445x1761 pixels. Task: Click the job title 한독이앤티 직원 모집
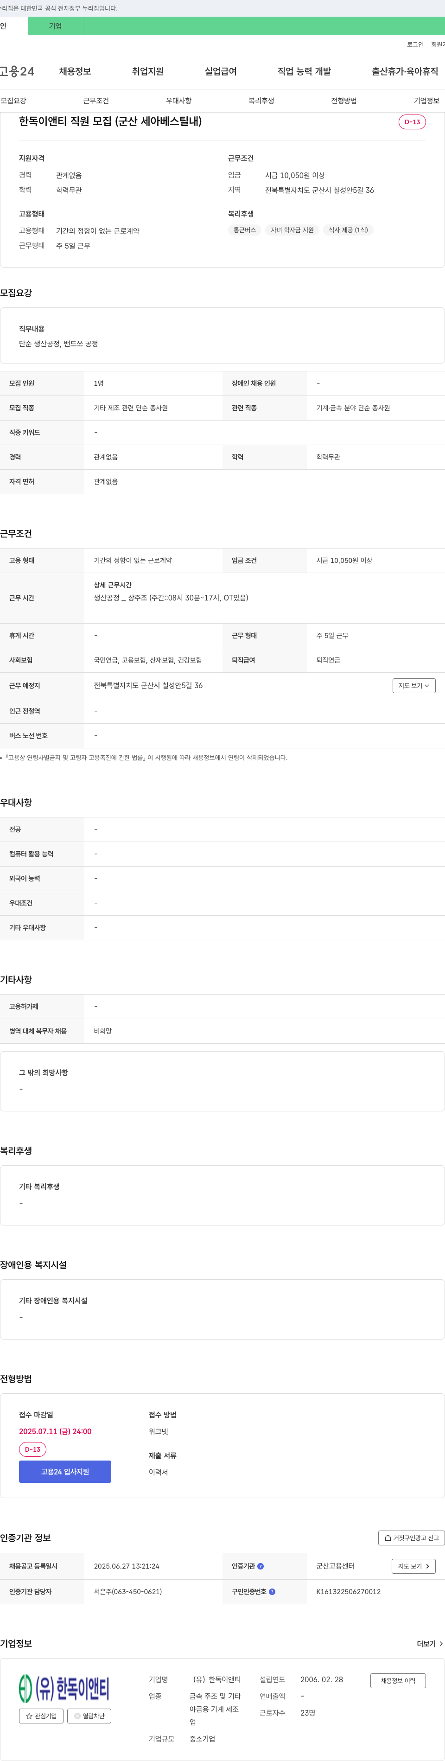click(x=110, y=121)
